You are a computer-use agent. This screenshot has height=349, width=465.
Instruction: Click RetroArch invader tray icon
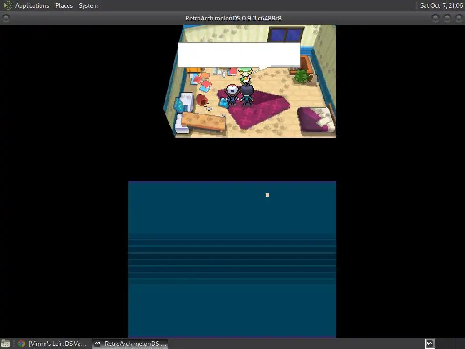pos(430,344)
